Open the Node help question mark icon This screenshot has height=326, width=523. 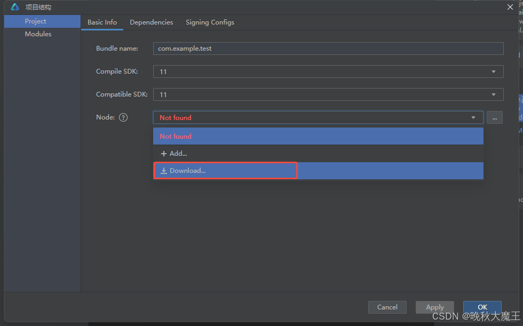click(123, 117)
